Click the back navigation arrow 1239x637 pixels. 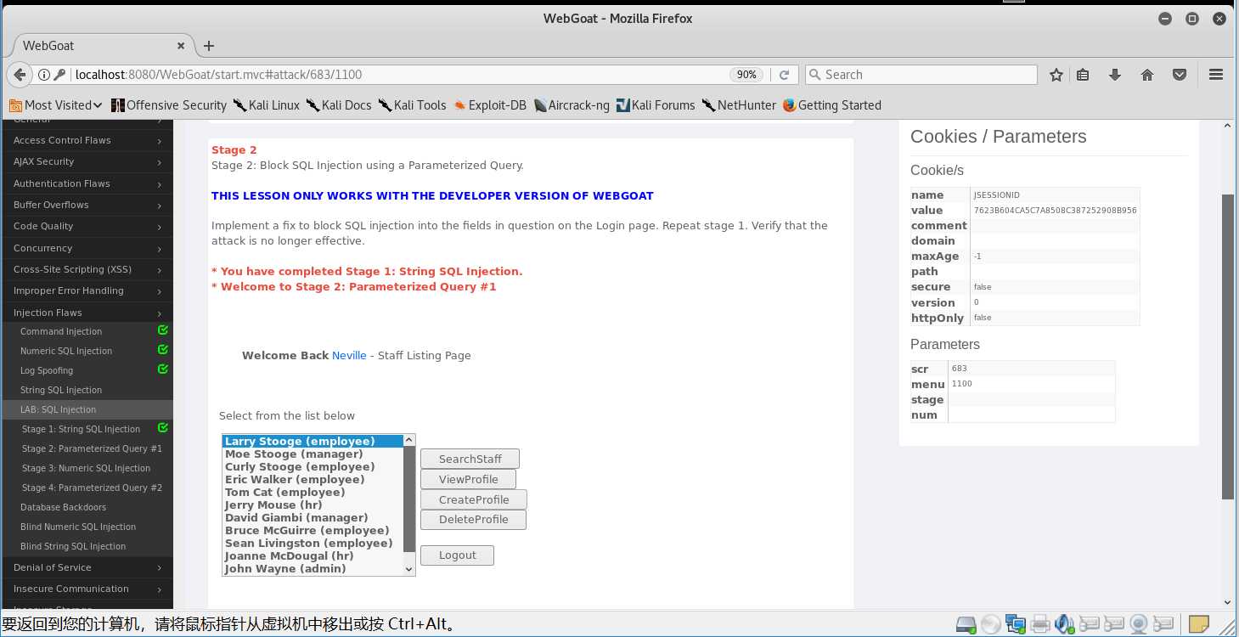(x=20, y=75)
